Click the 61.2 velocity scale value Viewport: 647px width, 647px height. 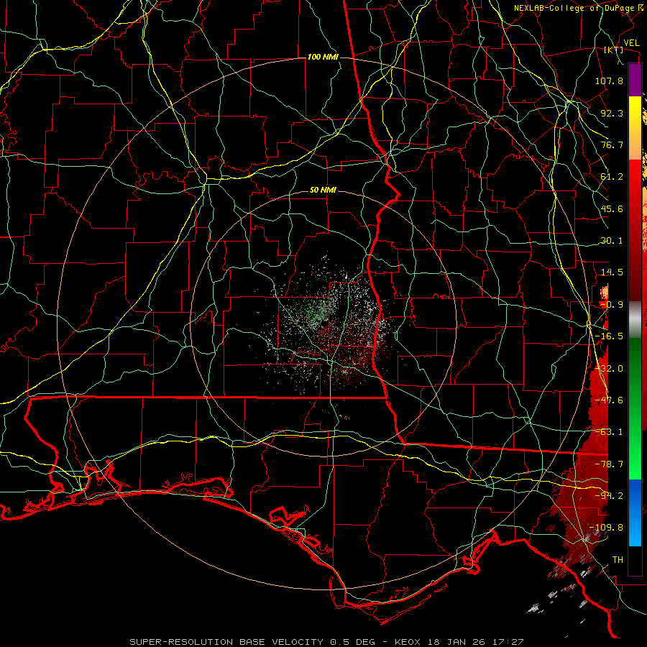pos(612,177)
